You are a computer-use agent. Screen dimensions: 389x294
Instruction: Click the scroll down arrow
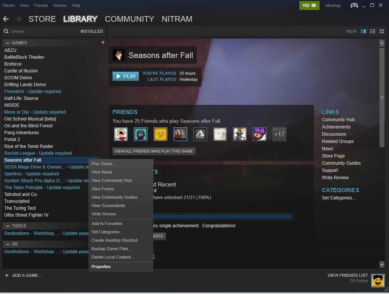pos(382,265)
